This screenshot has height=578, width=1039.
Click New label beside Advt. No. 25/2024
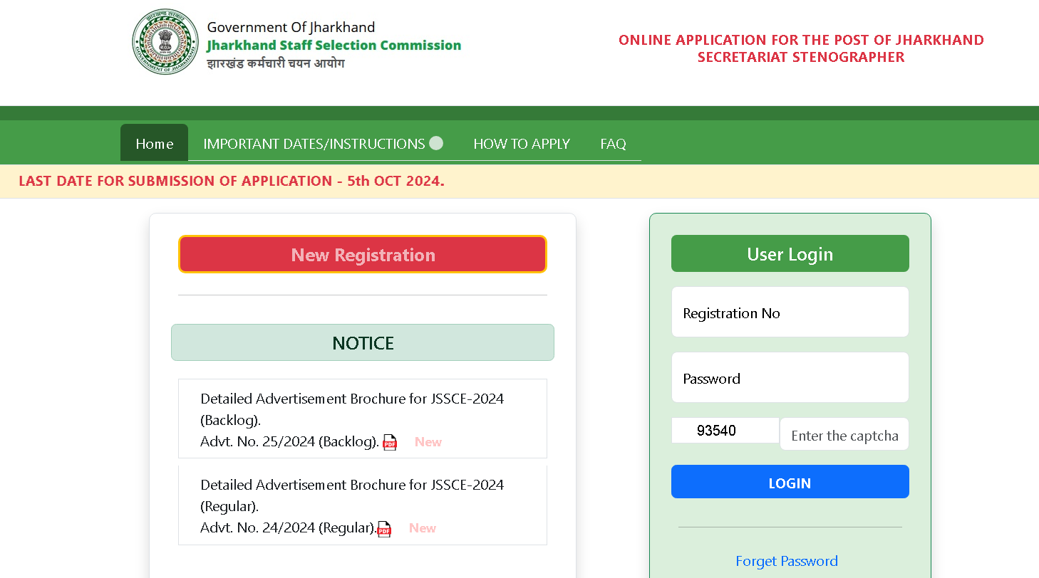(428, 442)
